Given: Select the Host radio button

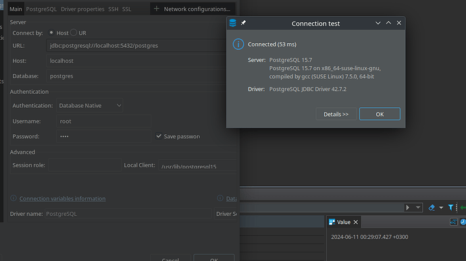Looking at the screenshot, I should coord(51,32).
